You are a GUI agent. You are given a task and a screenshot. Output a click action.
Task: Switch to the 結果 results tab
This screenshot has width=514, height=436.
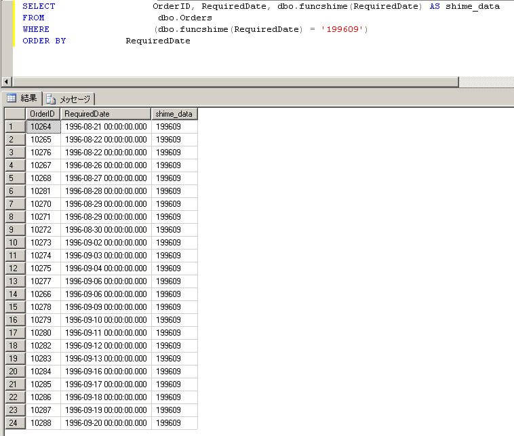click(x=22, y=98)
